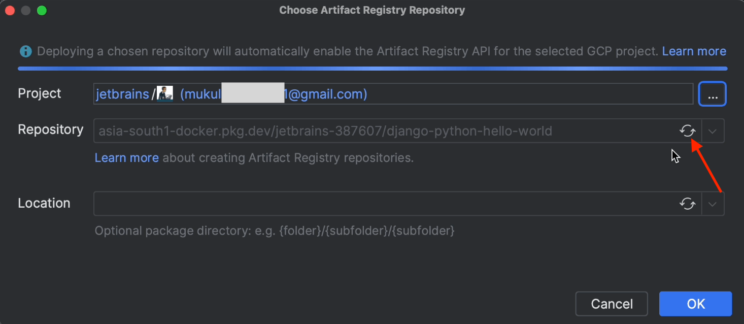This screenshot has height=324, width=744.
Task: Click the yellow minimize window button
Action: tap(26, 10)
